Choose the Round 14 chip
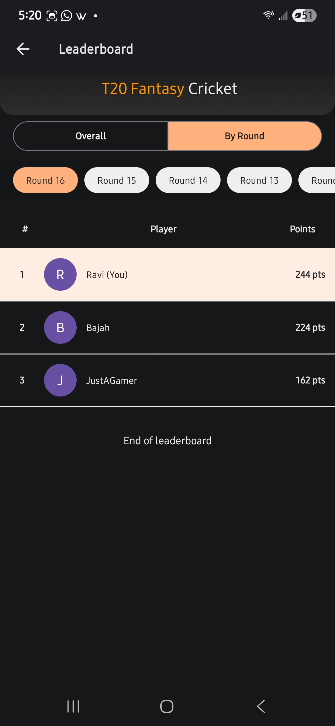This screenshot has height=726, width=335. click(188, 180)
